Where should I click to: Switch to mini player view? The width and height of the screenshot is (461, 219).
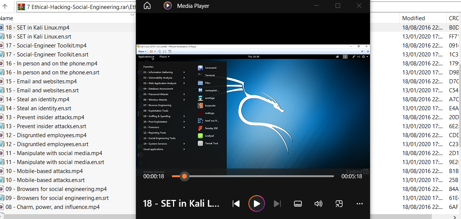[x=339, y=204]
